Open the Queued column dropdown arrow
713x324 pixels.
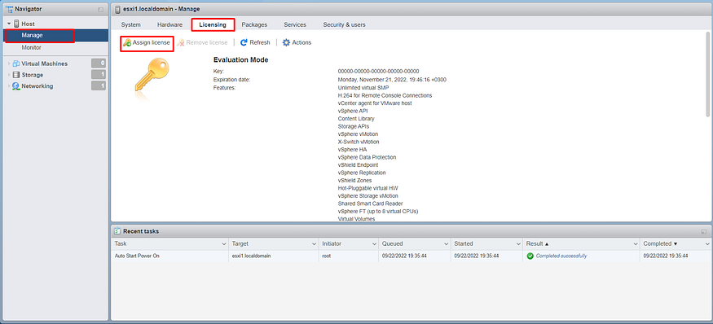[446, 244]
